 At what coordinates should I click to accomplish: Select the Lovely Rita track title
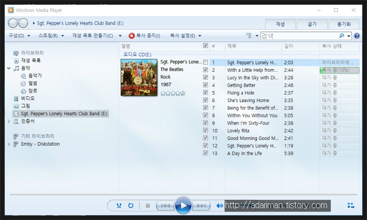click(238, 131)
